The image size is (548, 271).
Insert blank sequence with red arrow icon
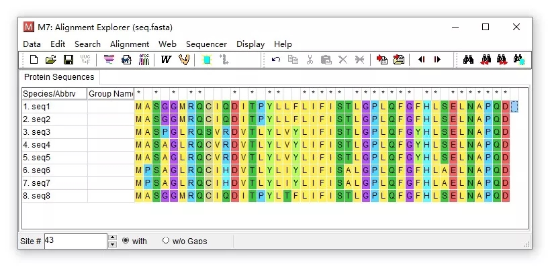(x=382, y=60)
